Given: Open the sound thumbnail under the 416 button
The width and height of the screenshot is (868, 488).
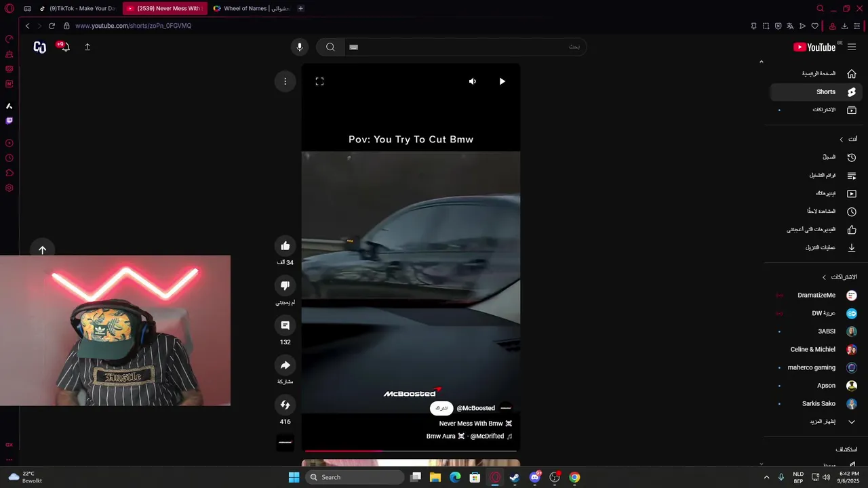Looking at the screenshot, I should coord(285,443).
